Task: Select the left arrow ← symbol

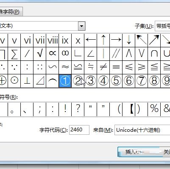Action: (91, 41)
